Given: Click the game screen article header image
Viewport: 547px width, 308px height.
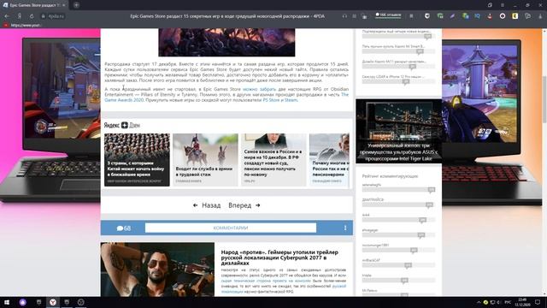Looking at the screenshot, I should [x=226, y=42].
